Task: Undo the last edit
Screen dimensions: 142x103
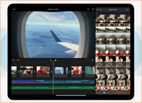Action: point(88,60)
